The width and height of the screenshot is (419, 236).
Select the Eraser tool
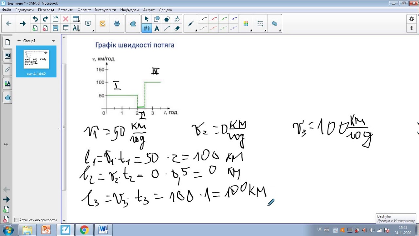tap(177, 28)
